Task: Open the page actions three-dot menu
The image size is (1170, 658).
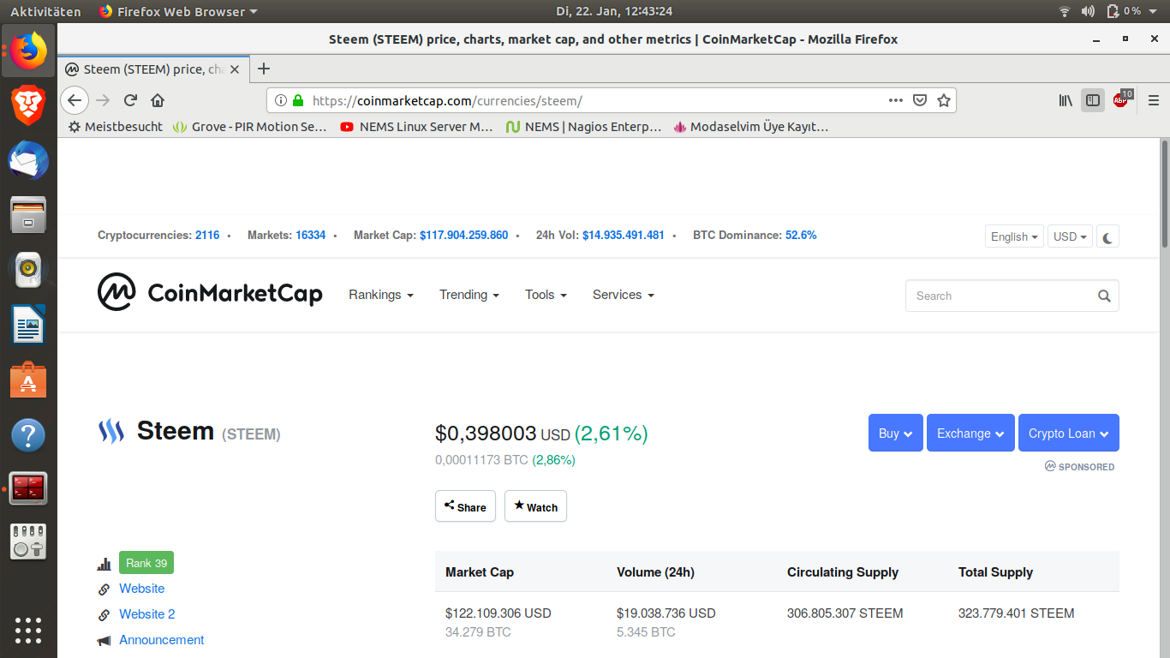Action: coord(896,100)
